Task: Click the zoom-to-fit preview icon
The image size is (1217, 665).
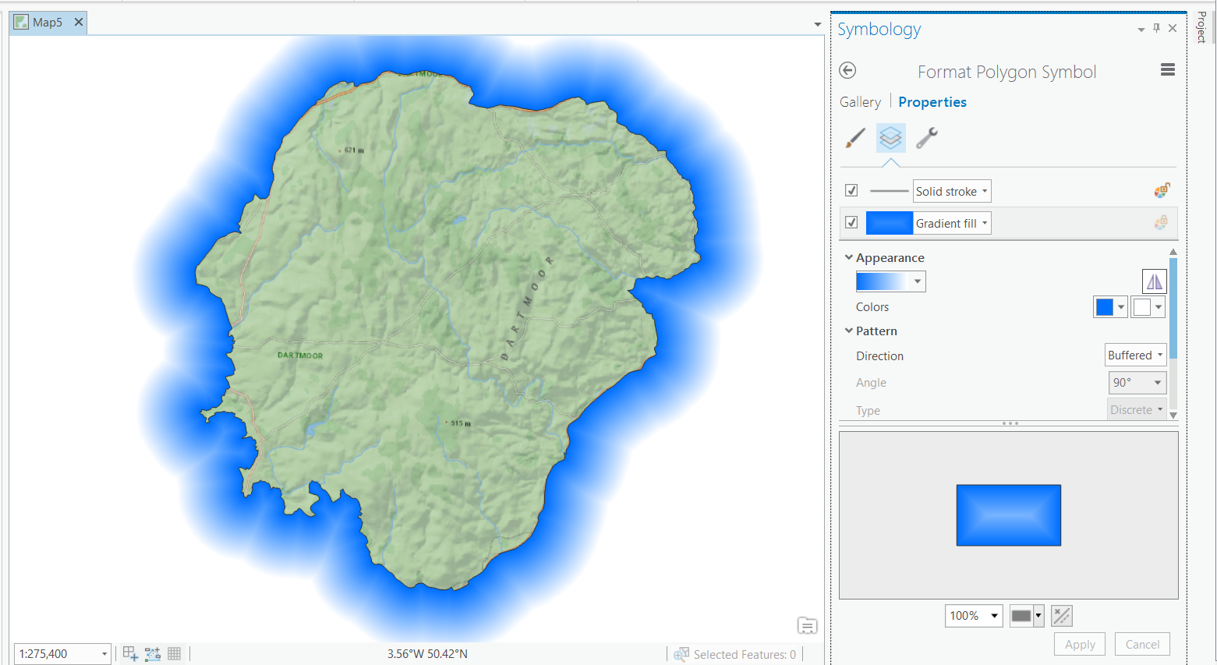Action: (x=1062, y=616)
